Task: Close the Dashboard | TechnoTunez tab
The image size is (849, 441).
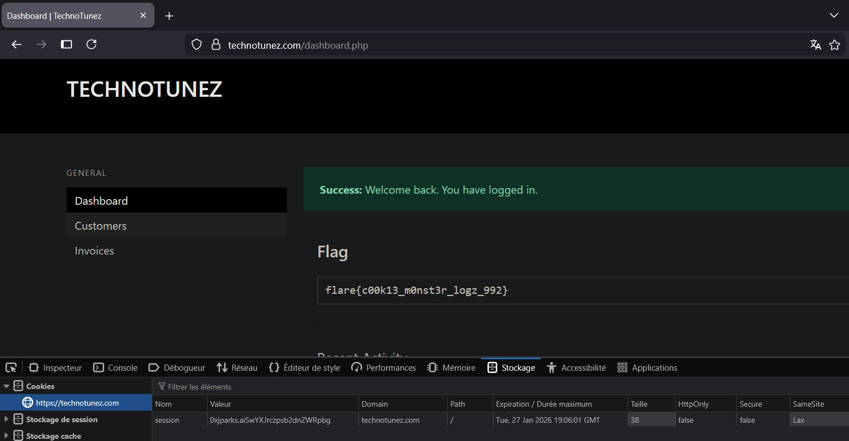Action: [x=143, y=15]
